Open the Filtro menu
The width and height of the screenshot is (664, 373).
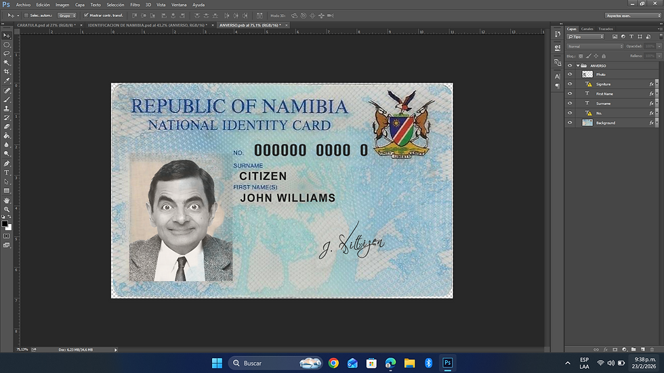click(135, 5)
